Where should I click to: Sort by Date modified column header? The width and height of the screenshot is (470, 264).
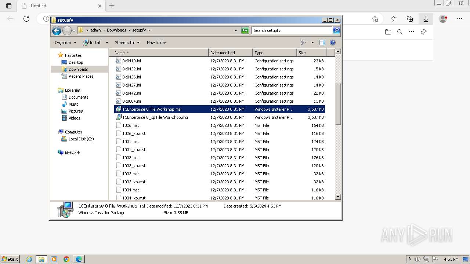pos(231,53)
